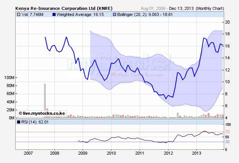Click the price axis label 20
Viewport: 239px width, 163px height.
(227, 22)
